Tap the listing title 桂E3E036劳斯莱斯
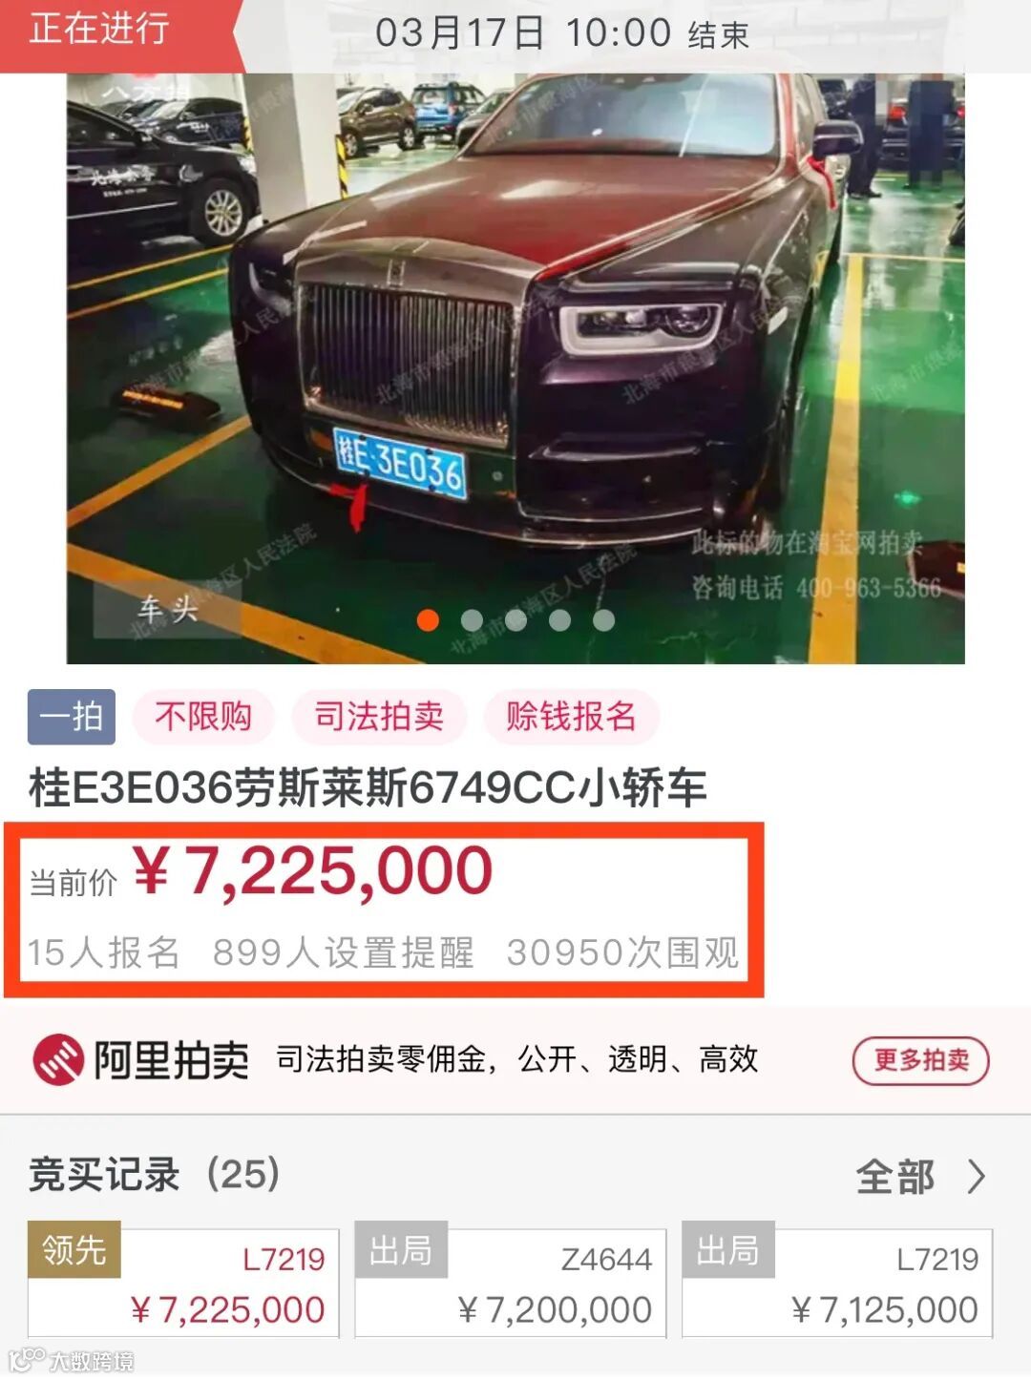 click(x=368, y=788)
